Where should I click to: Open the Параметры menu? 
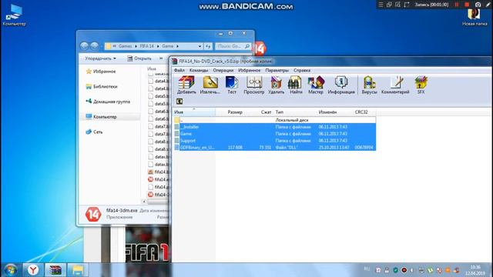pyautogui.click(x=277, y=70)
